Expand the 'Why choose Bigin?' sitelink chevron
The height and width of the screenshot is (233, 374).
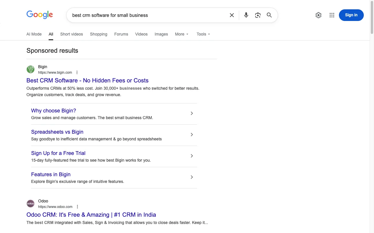(x=192, y=113)
